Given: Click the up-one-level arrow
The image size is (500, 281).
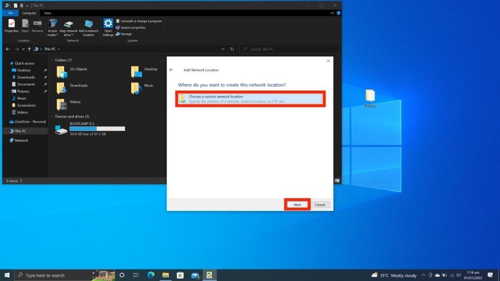Looking at the screenshot, I should 29,49.
